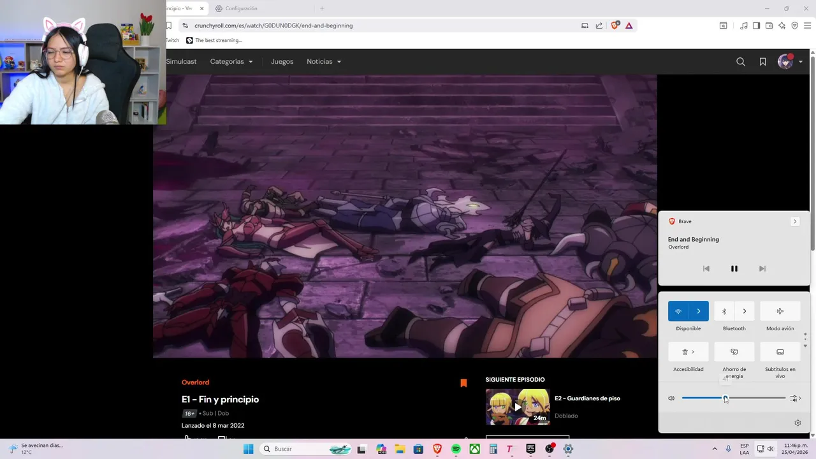Screen dimensions: 816x459
Task: Open Epic Games Launcher from taskbar
Action: 530,449
